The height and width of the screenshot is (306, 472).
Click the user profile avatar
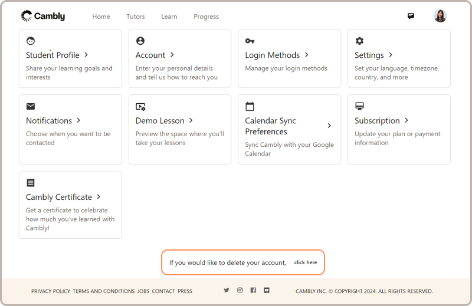440,16
